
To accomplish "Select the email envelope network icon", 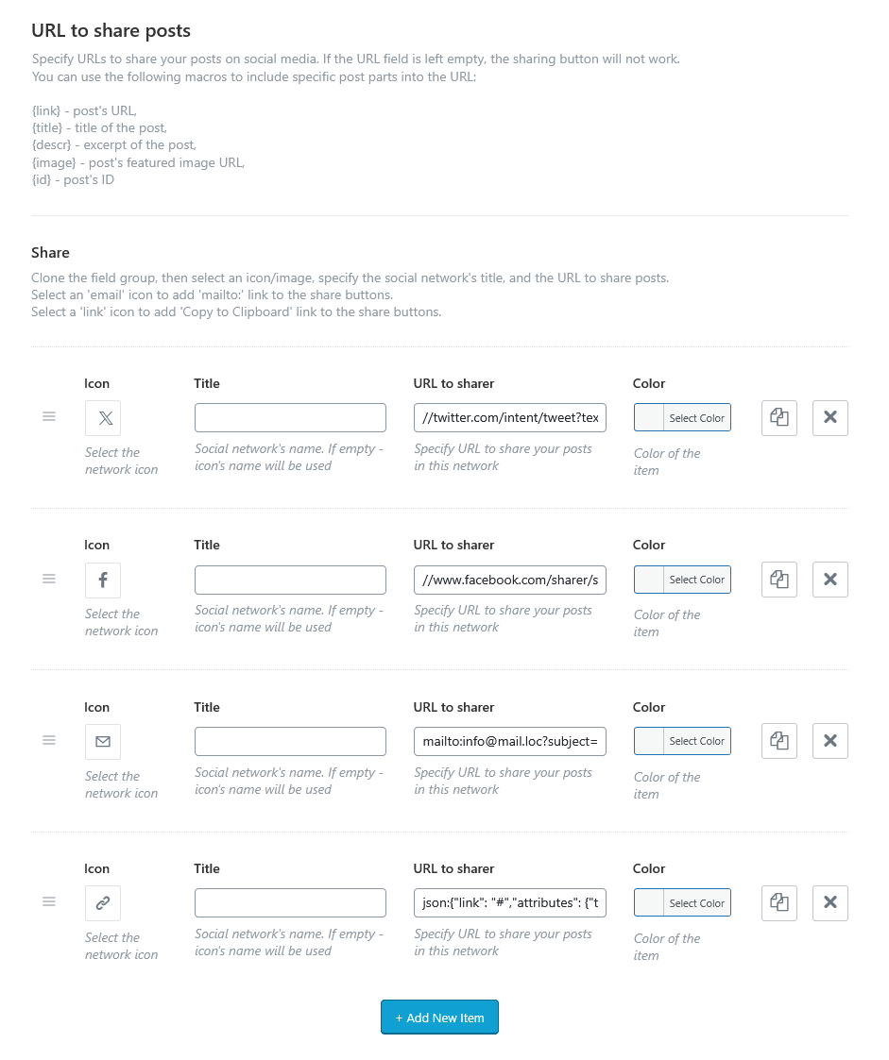I will (103, 742).
